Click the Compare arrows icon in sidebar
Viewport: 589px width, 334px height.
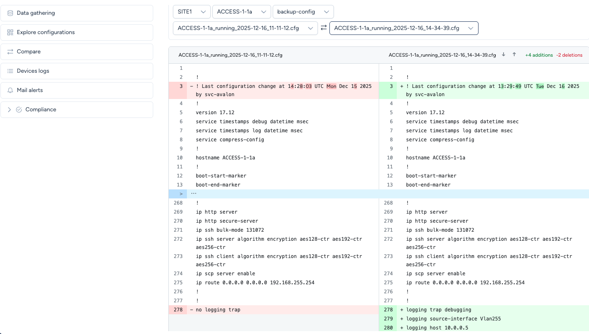tap(10, 52)
